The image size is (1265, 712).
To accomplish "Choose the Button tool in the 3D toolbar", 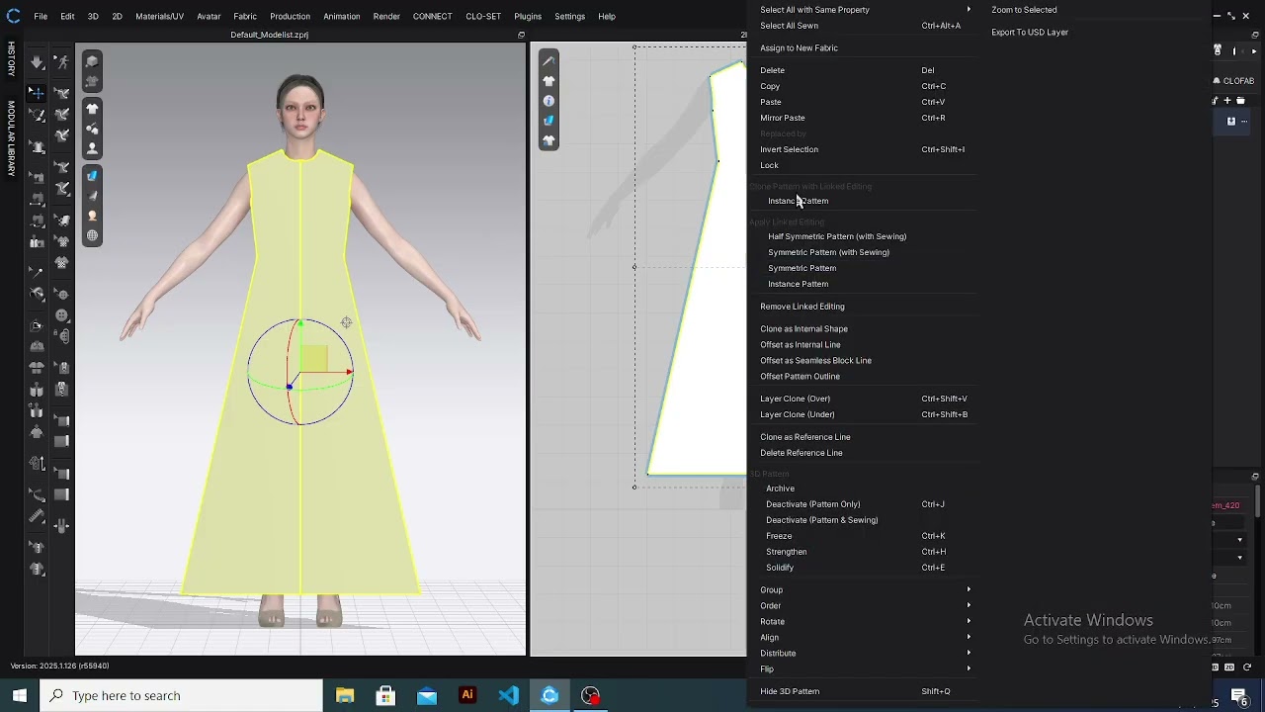I will tap(62, 315).
